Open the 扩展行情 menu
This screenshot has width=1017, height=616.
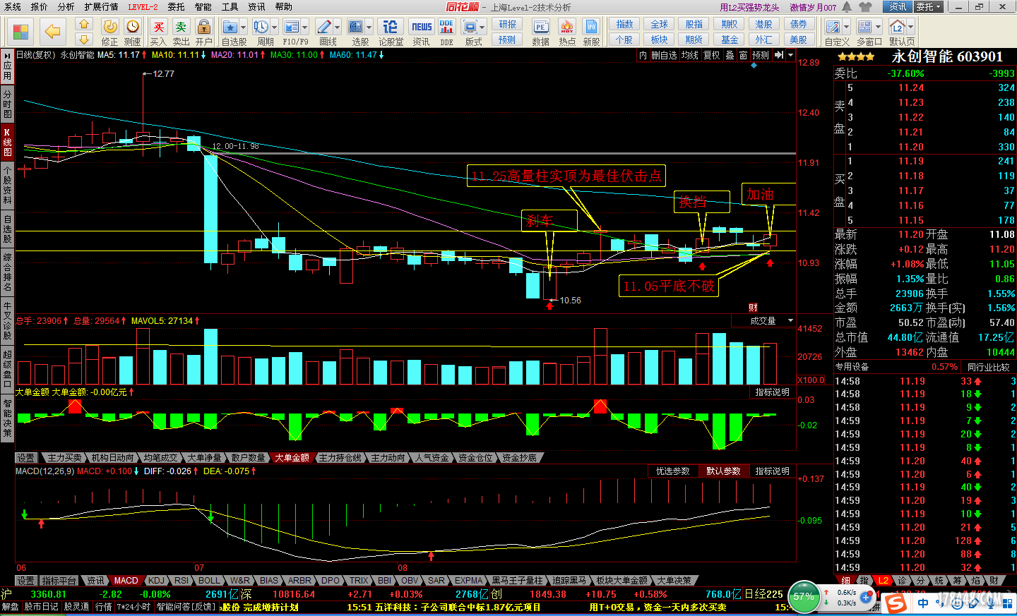[x=101, y=7]
